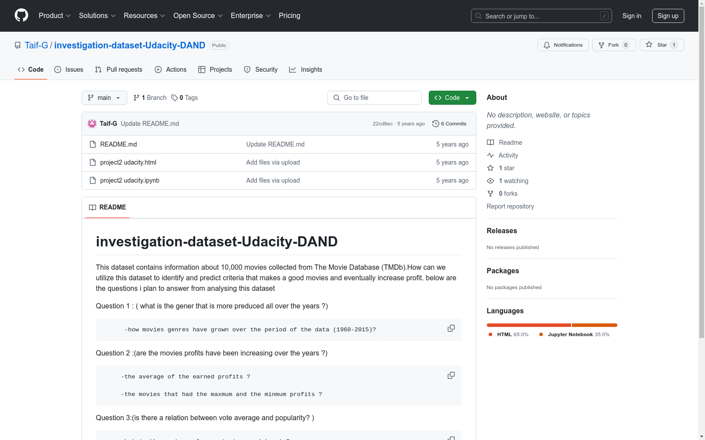Focus the Search or jump to field

pos(542,16)
